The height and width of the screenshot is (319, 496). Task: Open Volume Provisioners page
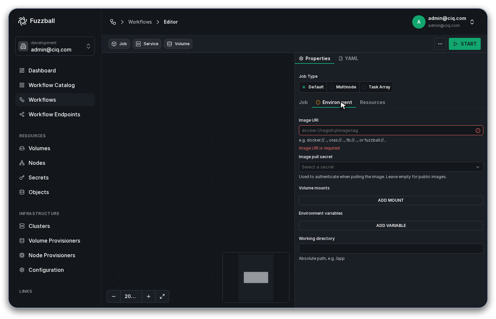(55, 241)
